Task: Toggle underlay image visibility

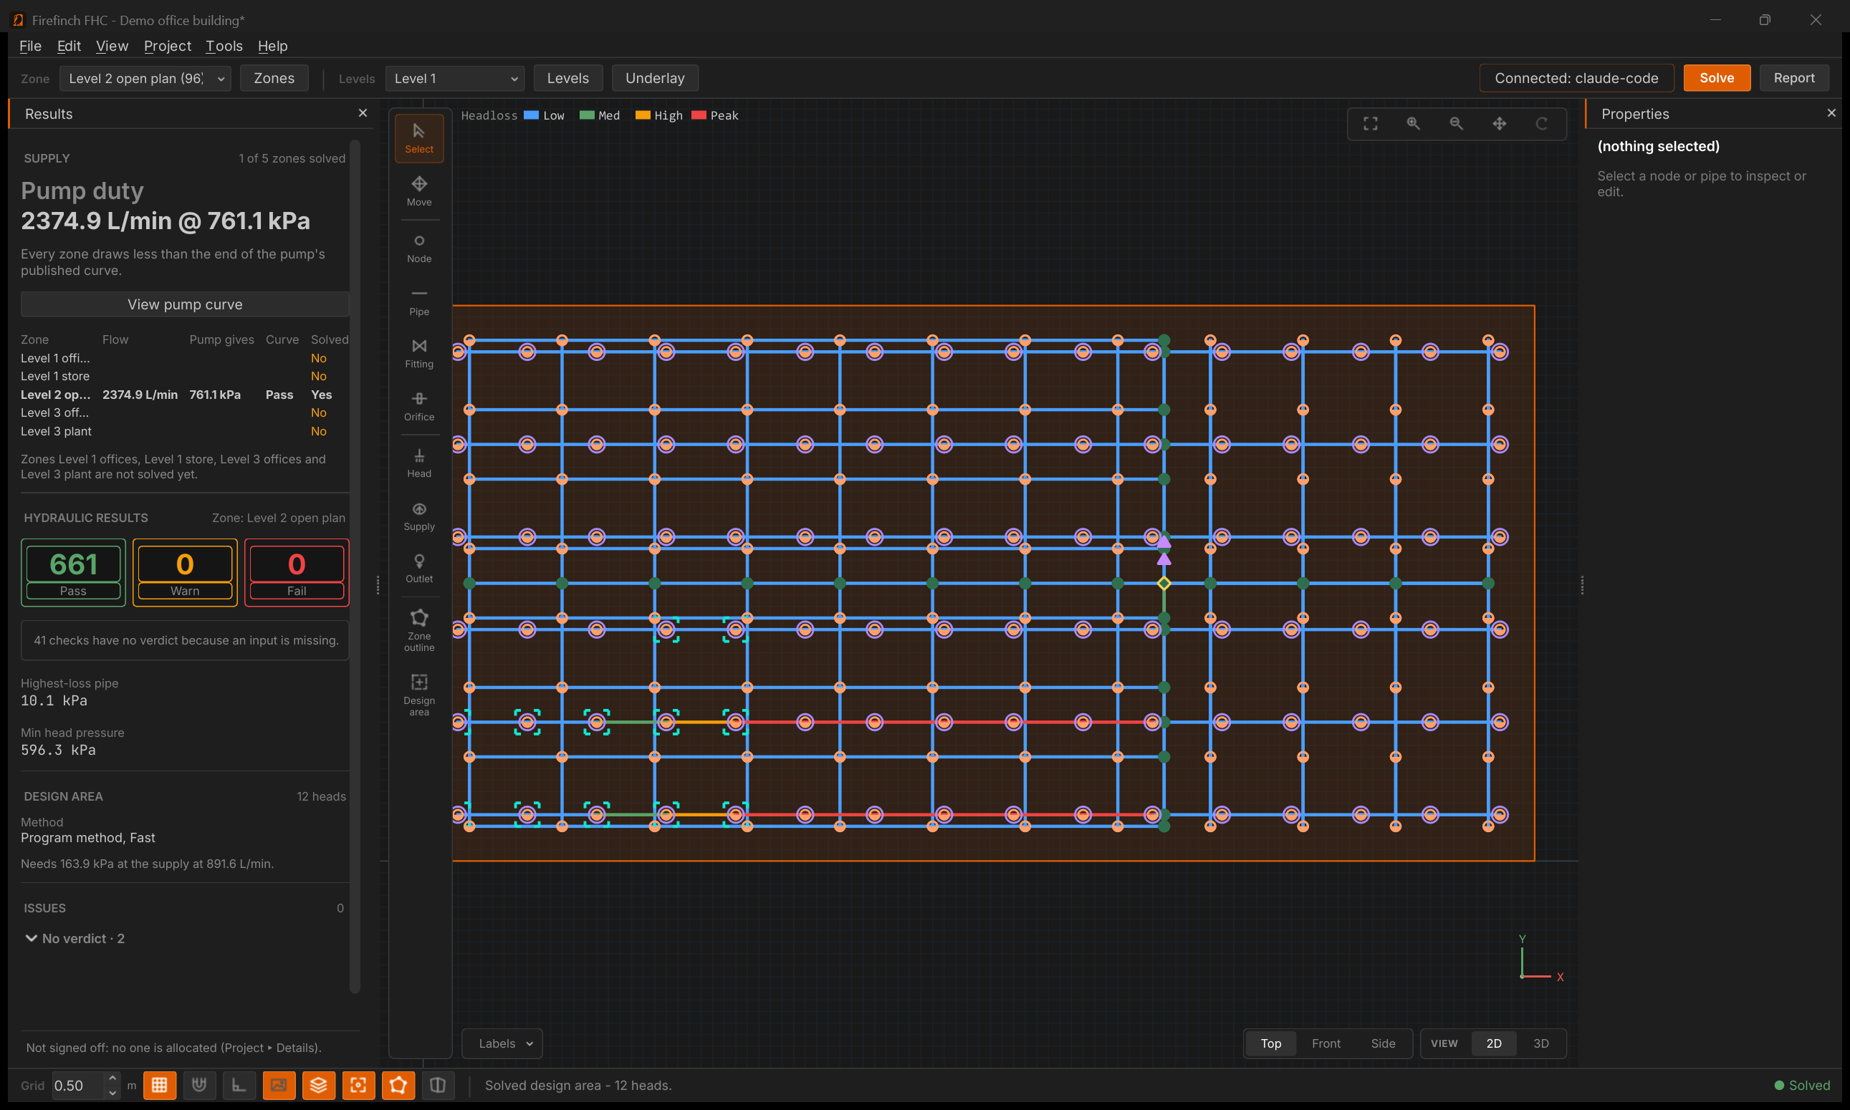Action: (x=279, y=1086)
